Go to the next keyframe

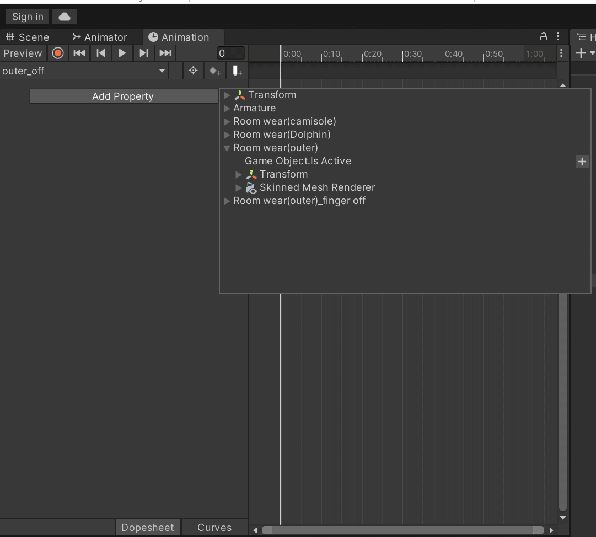[x=144, y=53]
